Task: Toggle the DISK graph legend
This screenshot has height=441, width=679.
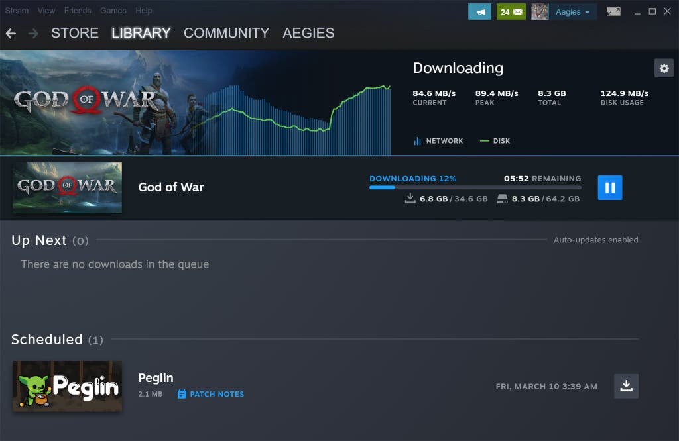Action: point(495,141)
